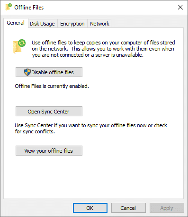The height and width of the screenshot is (217, 188).
Task: Click the 'Offline Files' window title text
Action: 29,8
